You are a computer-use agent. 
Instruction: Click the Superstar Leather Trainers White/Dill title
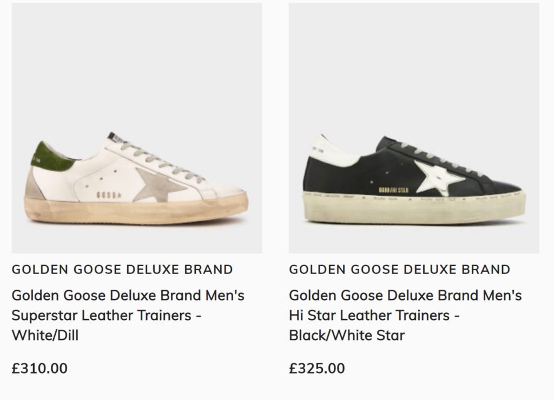[128, 315]
